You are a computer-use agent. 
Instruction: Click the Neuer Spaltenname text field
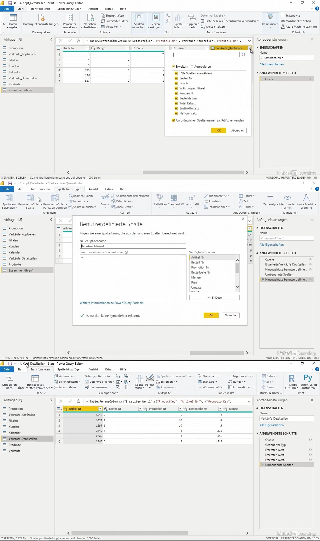(133, 246)
